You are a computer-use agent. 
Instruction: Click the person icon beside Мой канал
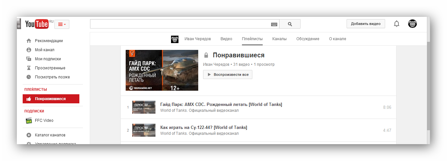coord(29,50)
